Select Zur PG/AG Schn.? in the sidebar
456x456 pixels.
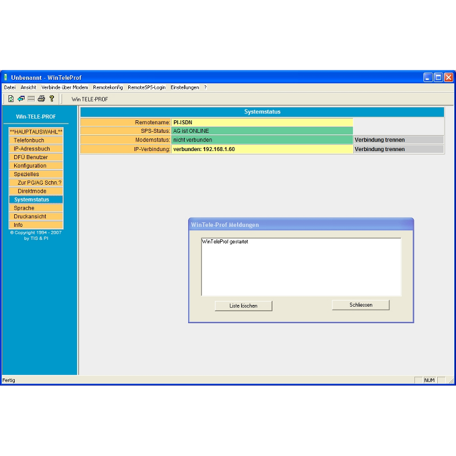36,182
